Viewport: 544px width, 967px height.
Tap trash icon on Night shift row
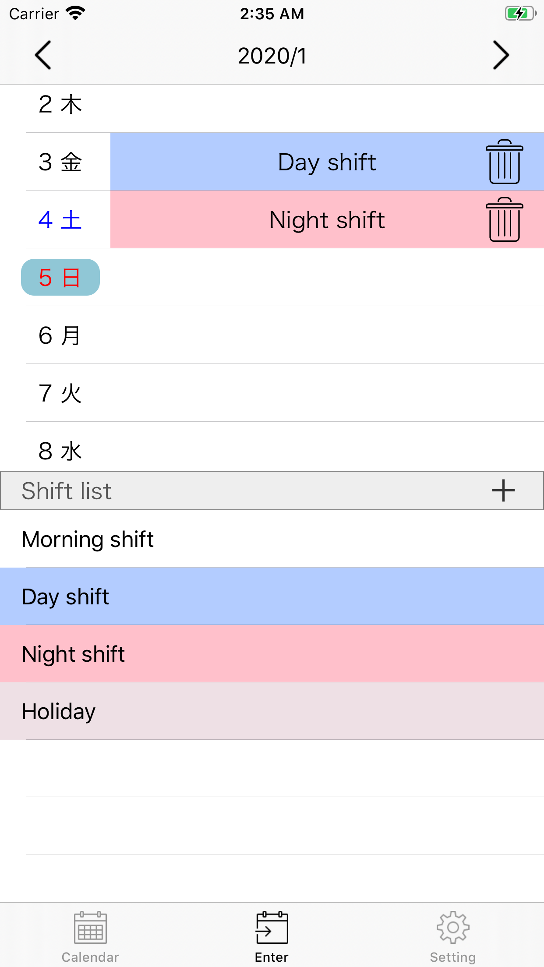504,219
